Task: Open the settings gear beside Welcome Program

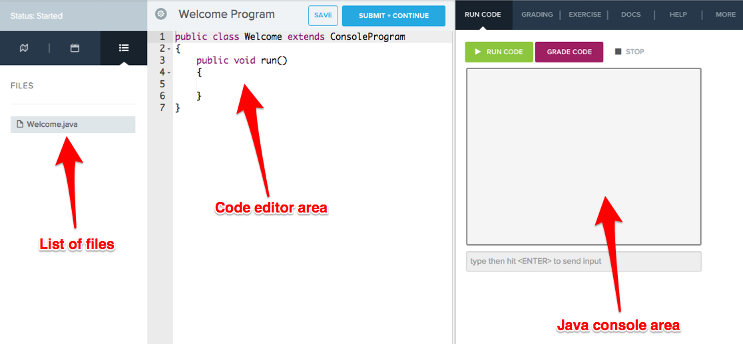Action: [x=161, y=14]
